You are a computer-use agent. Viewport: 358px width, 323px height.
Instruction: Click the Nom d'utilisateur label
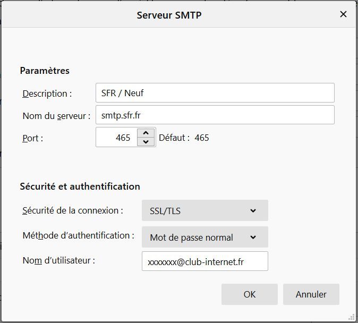[x=58, y=261]
